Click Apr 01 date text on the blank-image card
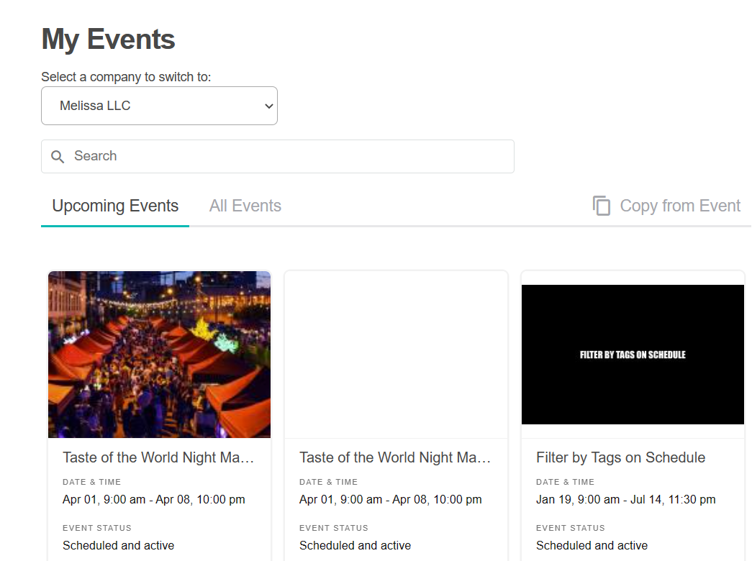The image size is (752, 561). 390,500
